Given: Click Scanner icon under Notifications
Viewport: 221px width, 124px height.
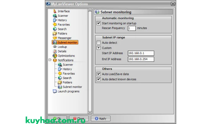Looking at the screenshot, I should coord(60,65).
